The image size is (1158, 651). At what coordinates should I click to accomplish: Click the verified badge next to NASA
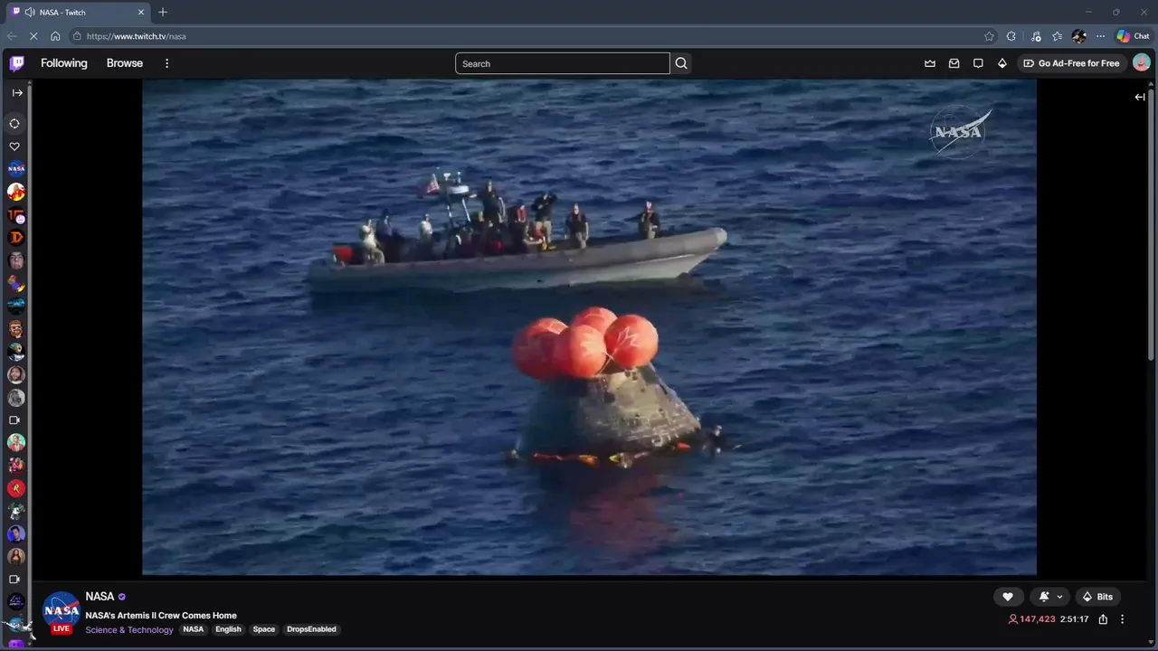coord(122,597)
